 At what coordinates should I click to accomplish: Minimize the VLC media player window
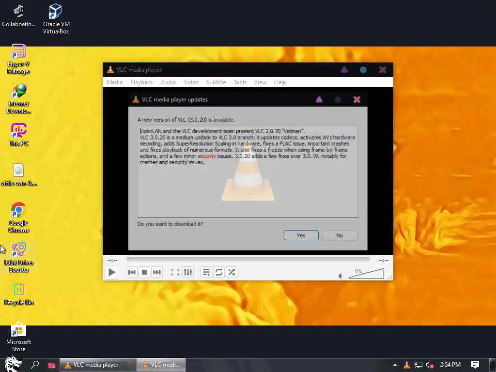[x=344, y=70]
